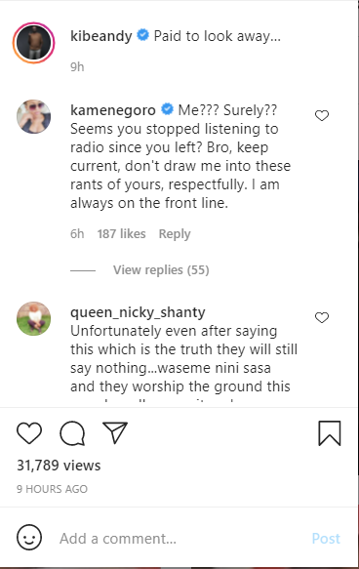Show 187 likes list
This screenshot has height=569, width=359.
click(122, 233)
